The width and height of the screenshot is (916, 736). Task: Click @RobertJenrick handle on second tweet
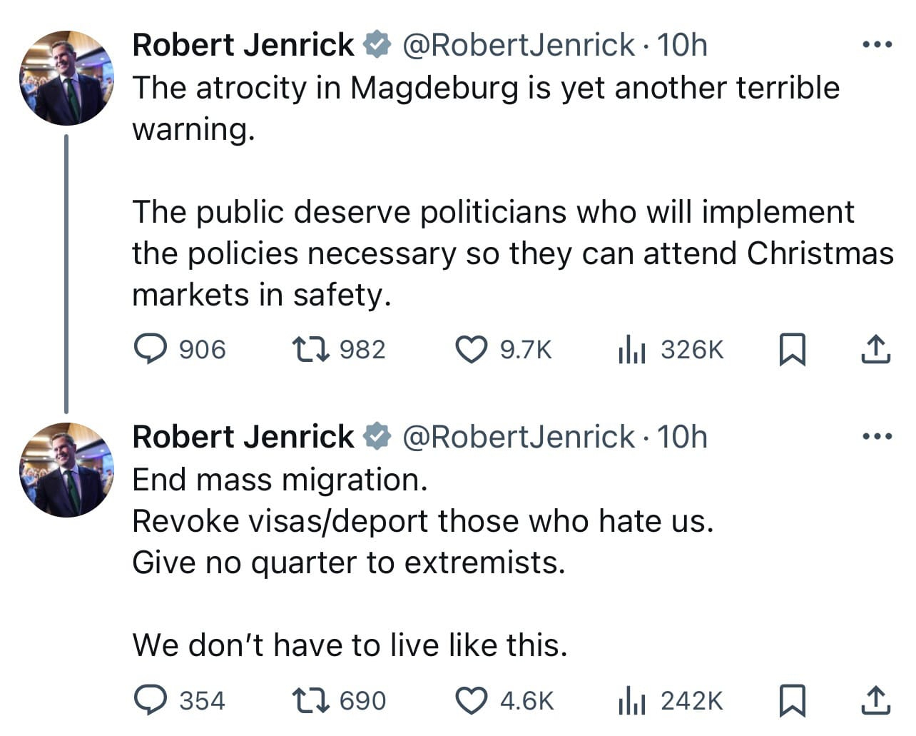518,436
